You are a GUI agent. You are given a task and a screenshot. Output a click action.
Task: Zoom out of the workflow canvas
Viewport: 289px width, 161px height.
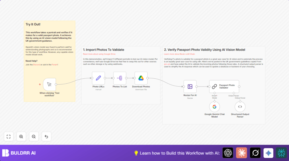(x=34, y=137)
